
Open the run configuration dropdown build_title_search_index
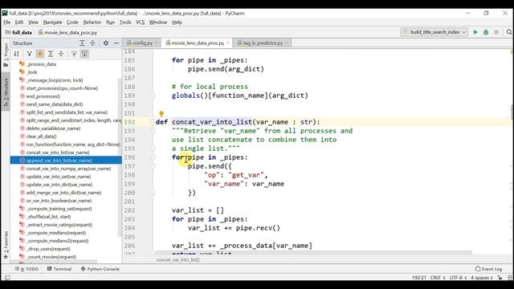click(x=434, y=32)
